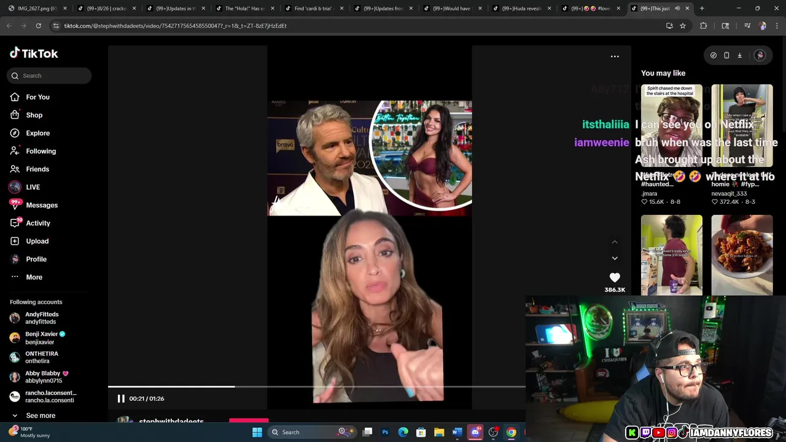Open Chrome extensions puzzle icon
The height and width of the screenshot is (442, 786).
click(x=704, y=26)
